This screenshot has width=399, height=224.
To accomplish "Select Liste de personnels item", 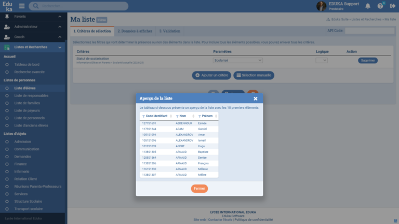I will click(x=29, y=118).
